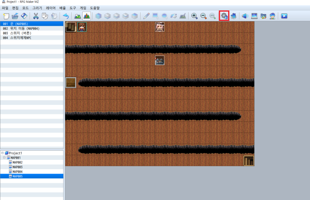Select Project1 in the map tree

pyautogui.click(x=15, y=153)
